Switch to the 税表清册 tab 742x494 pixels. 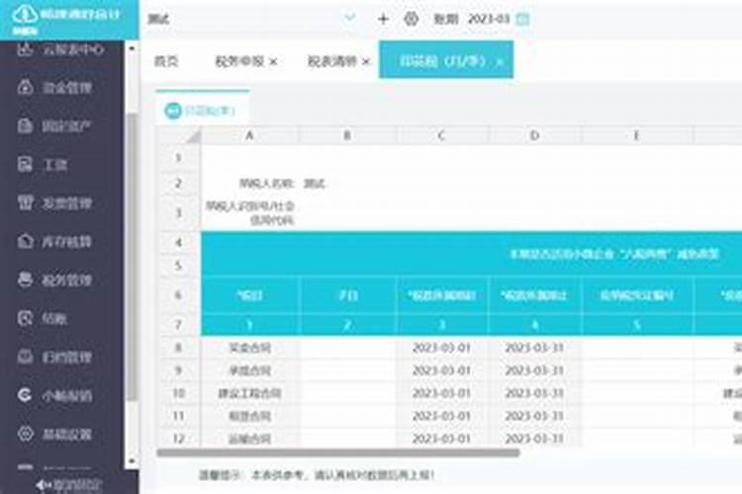331,61
